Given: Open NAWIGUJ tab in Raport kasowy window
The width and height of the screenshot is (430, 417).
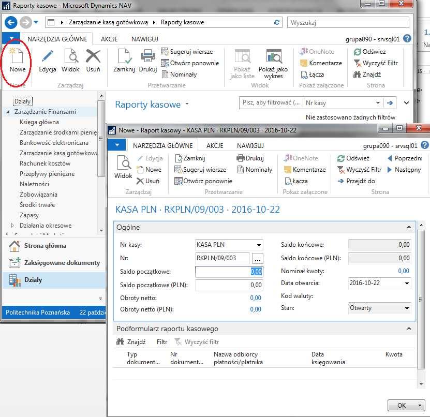Looking at the screenshot, I should click(x=250, y=145).
